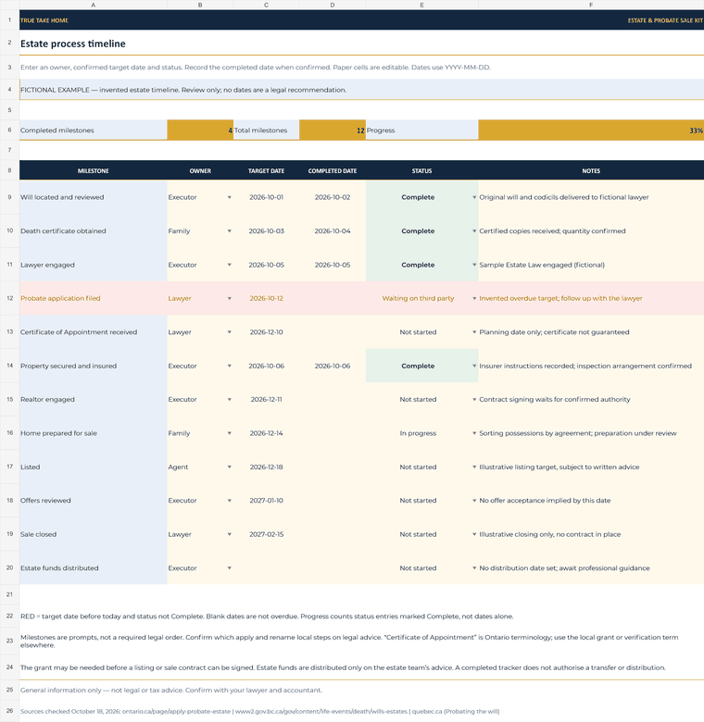Open owner dropdown for Will located and reviewed
Screen dimensions: 704x722
click(229, 197)
